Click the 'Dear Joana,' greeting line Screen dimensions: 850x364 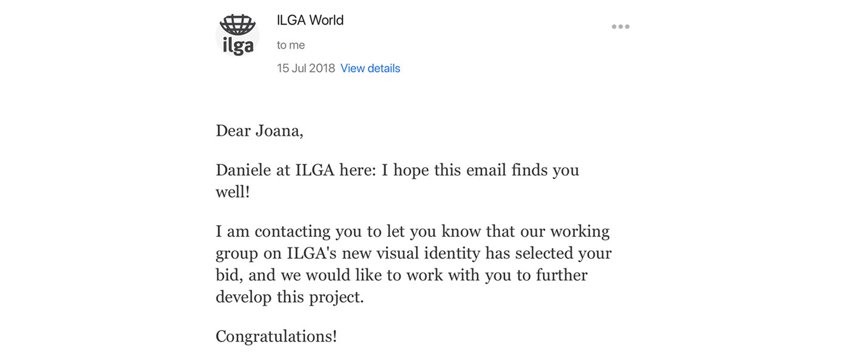[x=259, y=130]
